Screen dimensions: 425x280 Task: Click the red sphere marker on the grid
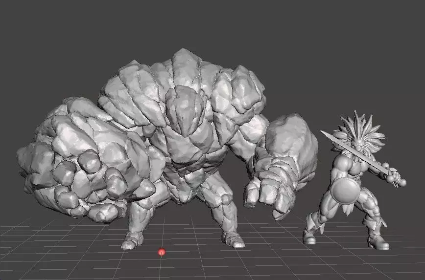point(162,252)
